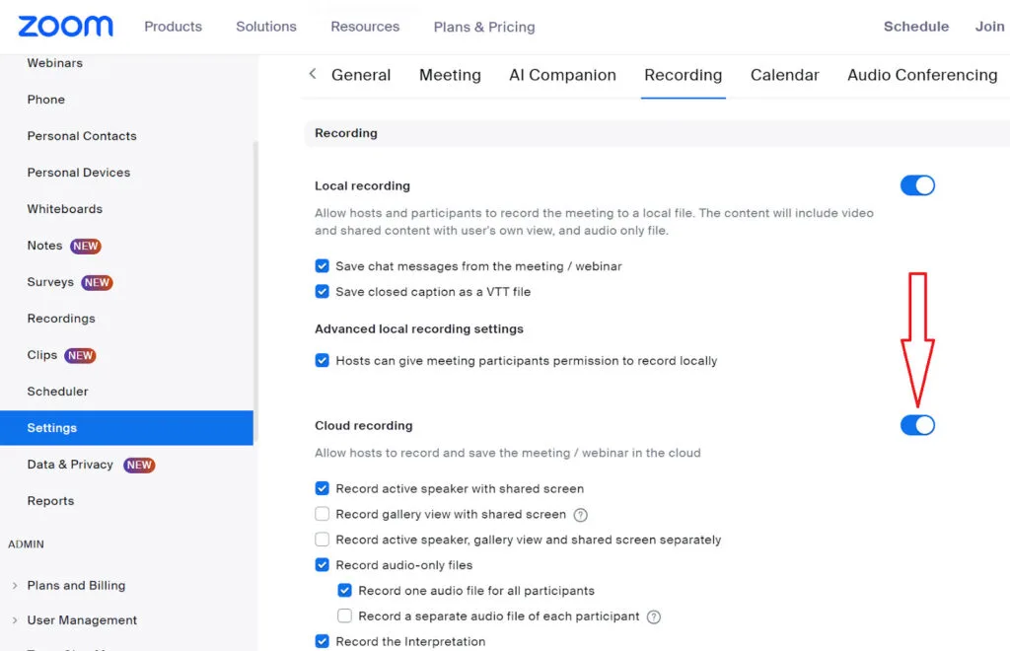Click the NEW badge next to Clips
The height and width of the screenshot is (651, 1010).
tap(80, 356)
